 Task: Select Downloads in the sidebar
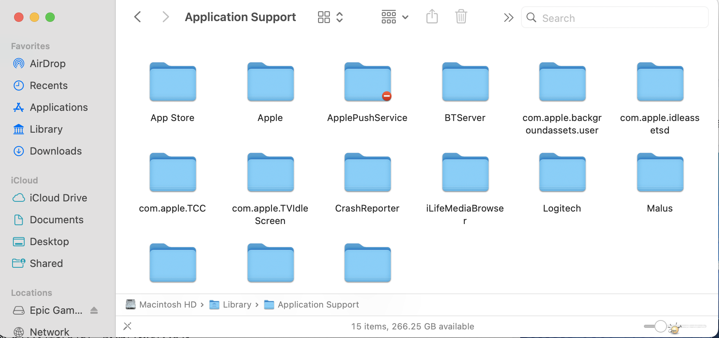tap(56, 151)
